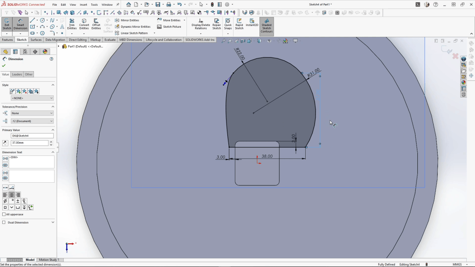475x267 pixels.
Task: Switch to the Evaluate tab
Action: (110, 40)
